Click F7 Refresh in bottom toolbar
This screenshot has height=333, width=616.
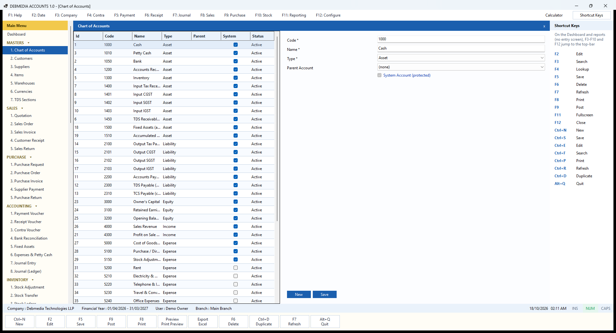click(294, 322)
